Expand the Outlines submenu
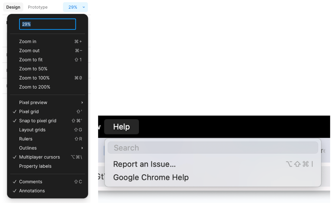Screen dimensions: 335x205 tap(28, 148)
